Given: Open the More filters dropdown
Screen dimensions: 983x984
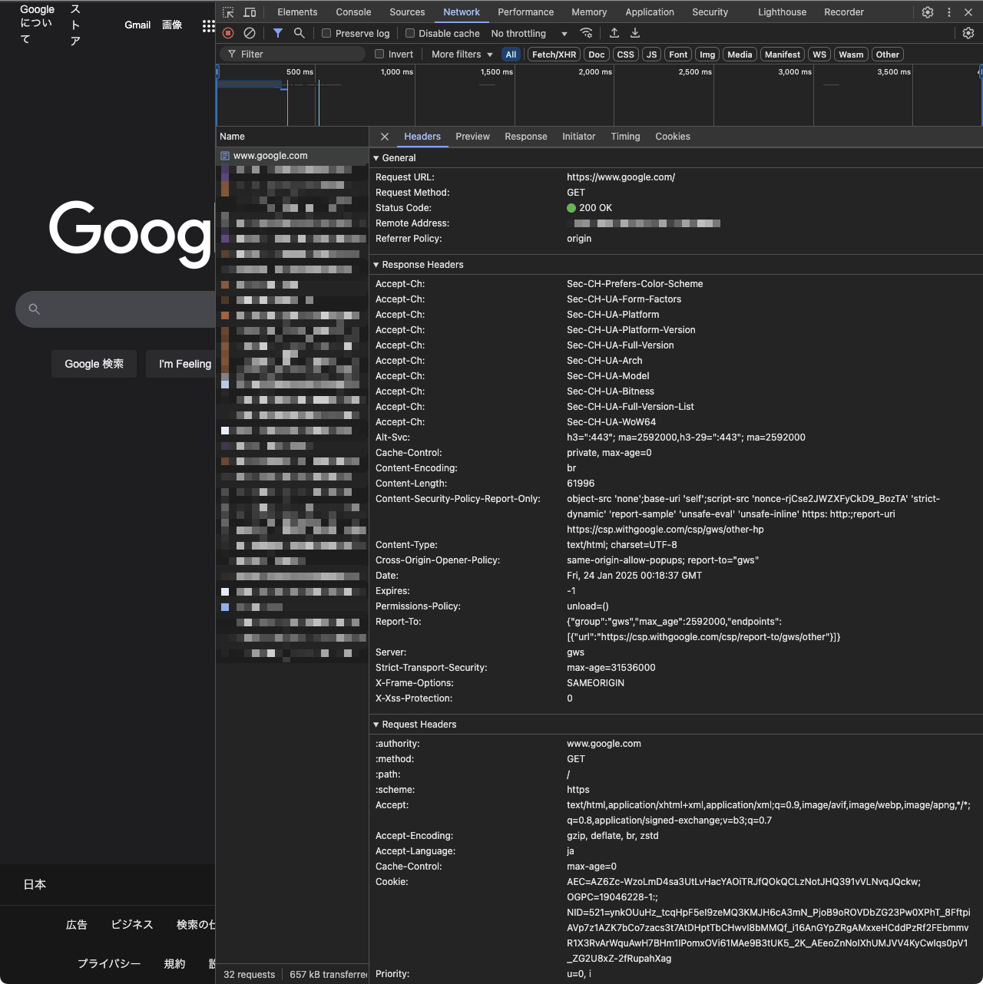Looking at the screenshot, I should tap(462, 54).
